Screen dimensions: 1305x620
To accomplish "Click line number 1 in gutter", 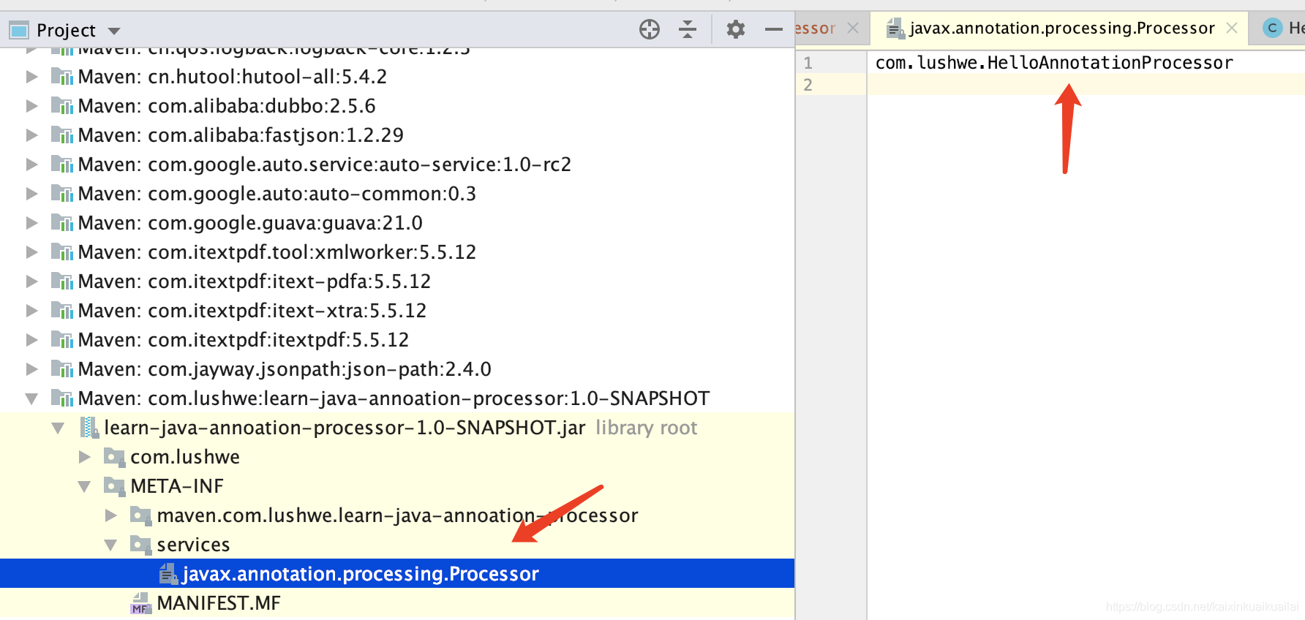I will 808,63.
